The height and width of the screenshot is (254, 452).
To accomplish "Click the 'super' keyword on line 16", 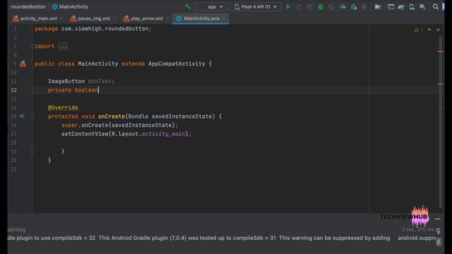I will point(69,125).
